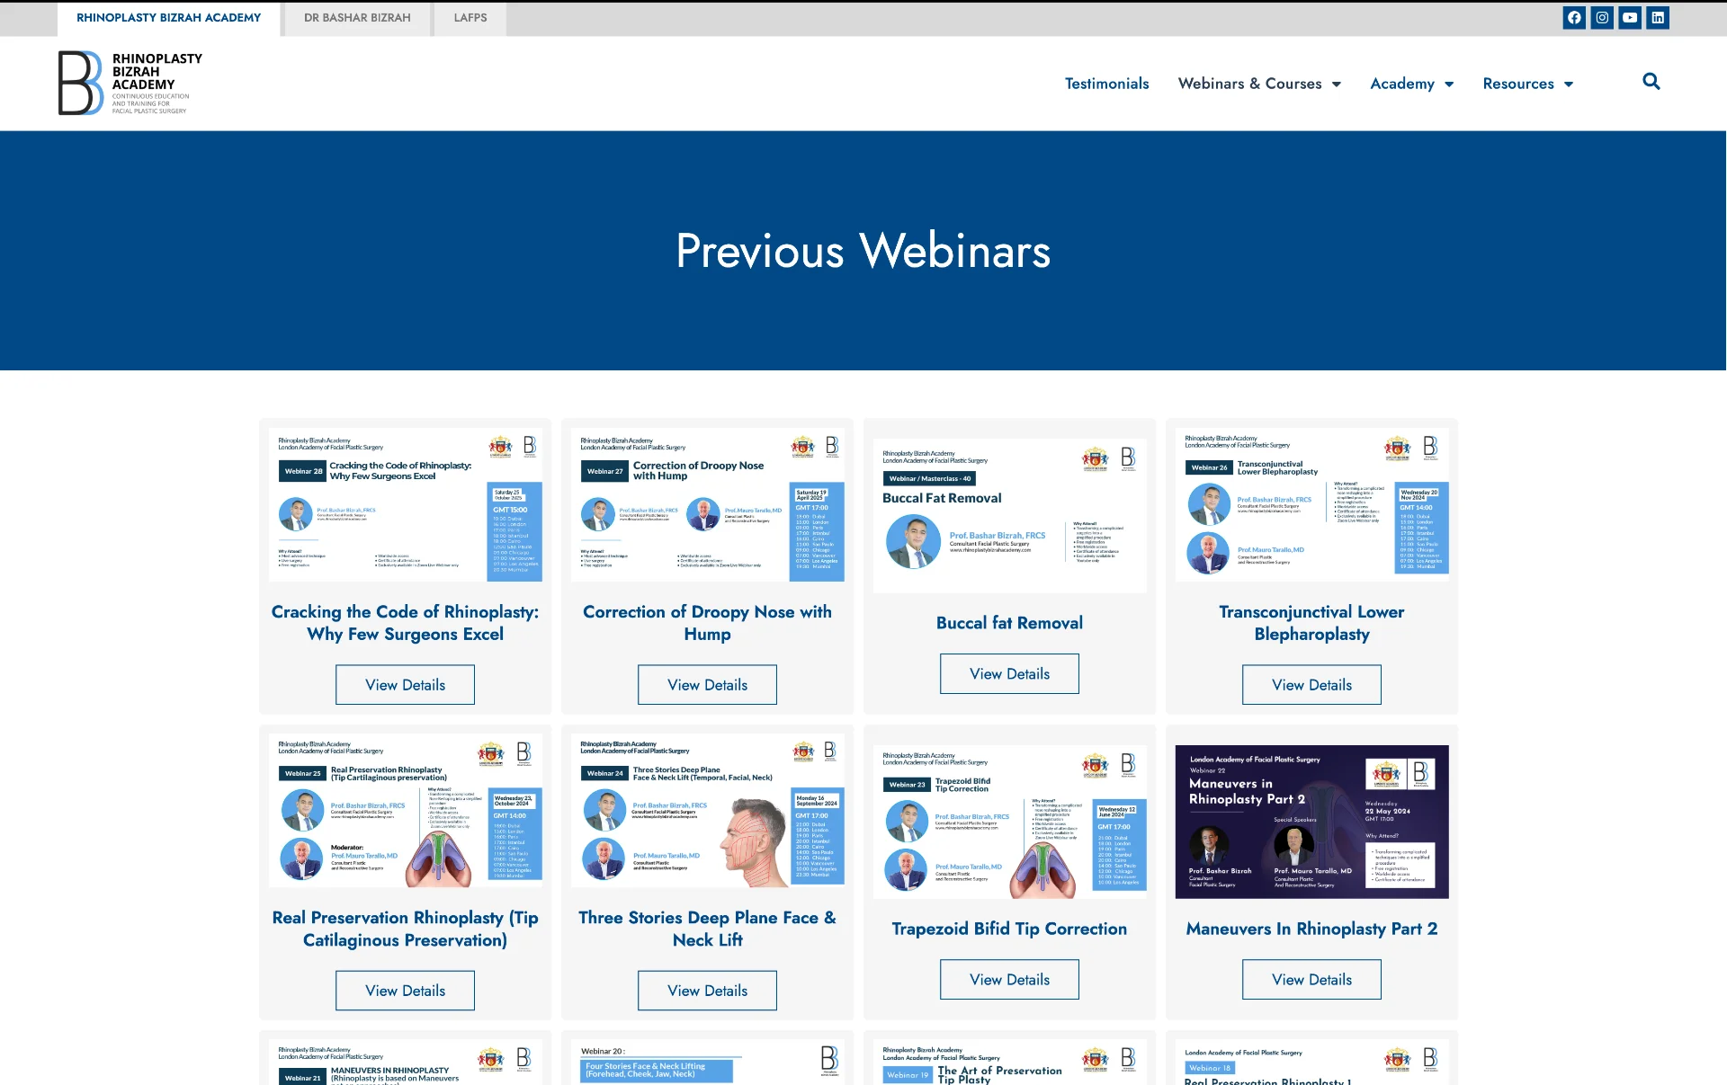Expand the Webinars & Courses dropdown arrow
This screenshot has width=1727, height=1085.
click(x=1337, y=84)
